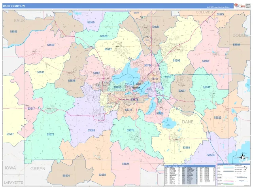Click ZIP code label 53718

[168, 77]
